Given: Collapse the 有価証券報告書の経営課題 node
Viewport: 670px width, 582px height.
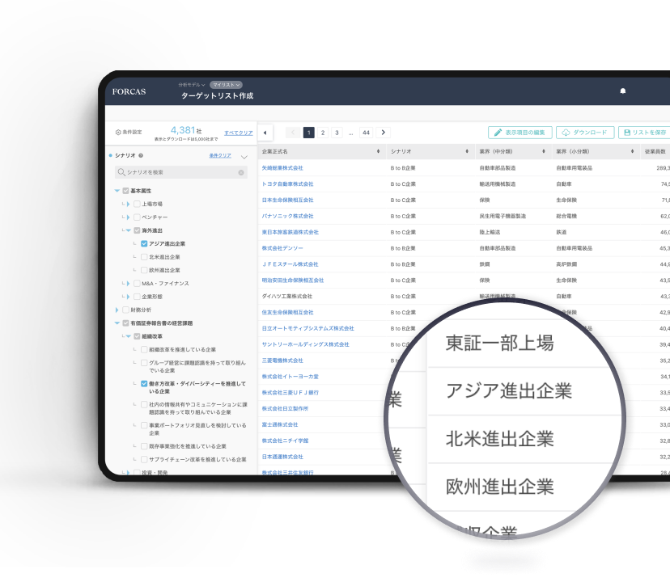Looking at the screenshot, I should [x=117, y=323].
